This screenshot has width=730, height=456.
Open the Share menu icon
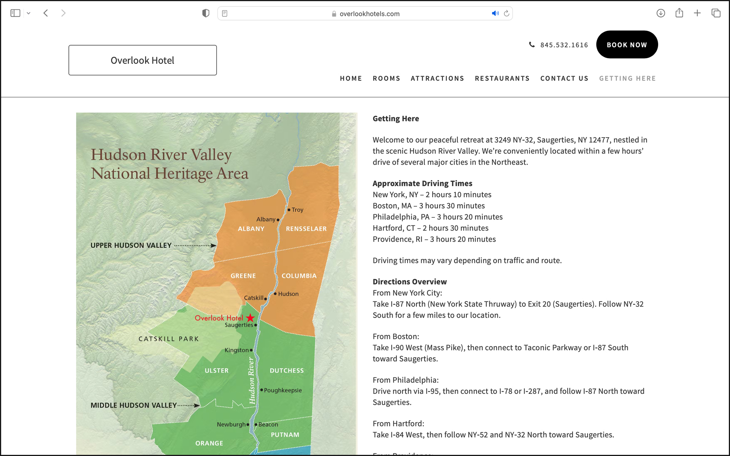click(x=679, y=13)
